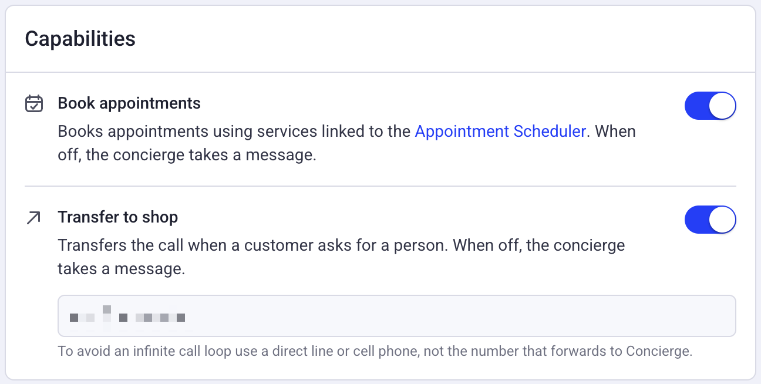Disable the Book appointments toggle

tap(710, 106)
